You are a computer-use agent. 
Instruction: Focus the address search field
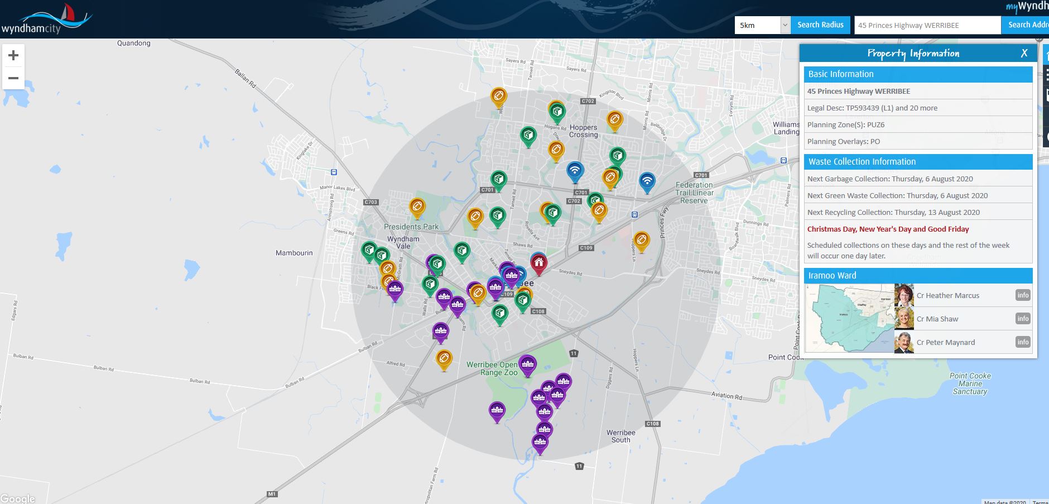point(927,25)
